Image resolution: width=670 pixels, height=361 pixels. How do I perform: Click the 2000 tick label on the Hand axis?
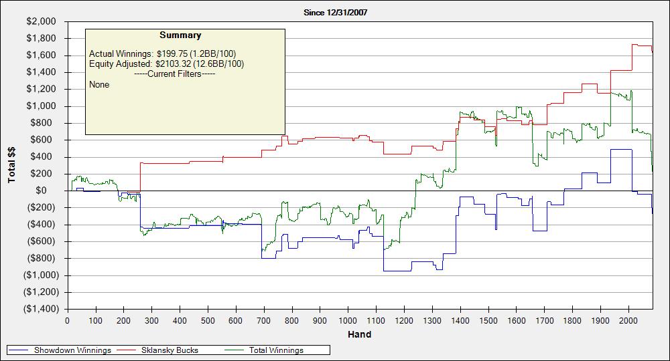pyautogui.click(x=628, y=320)
